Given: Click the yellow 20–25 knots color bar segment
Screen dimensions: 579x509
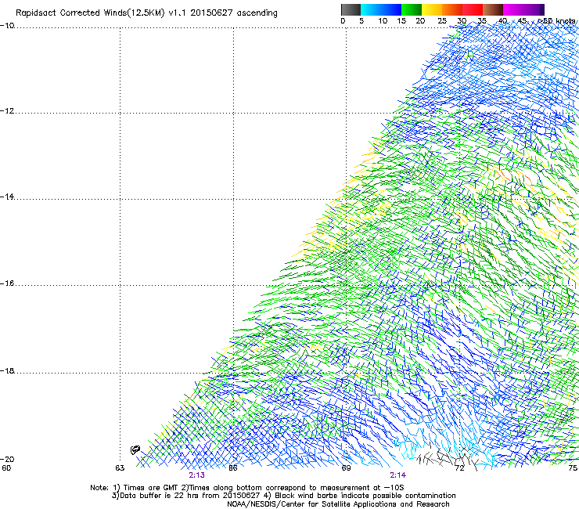Looking at the screenshot, I should point(432,9).
